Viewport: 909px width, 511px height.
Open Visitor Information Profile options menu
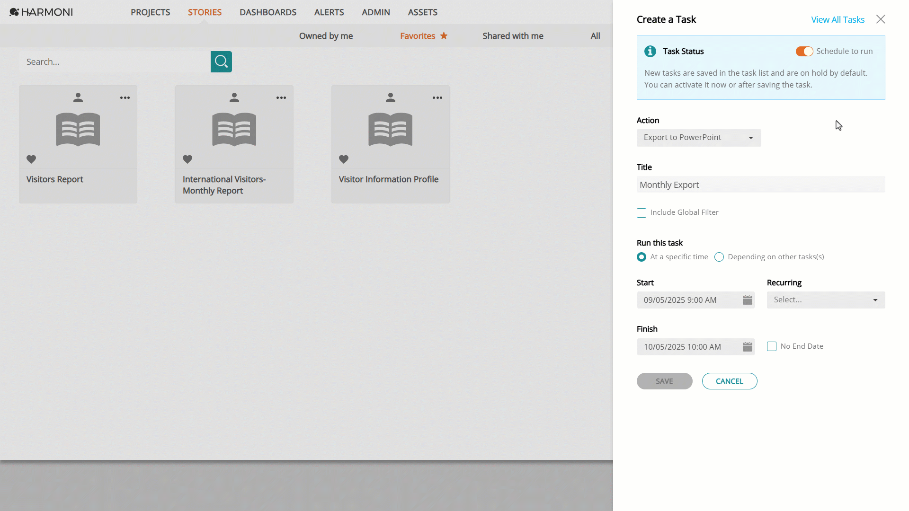coord(437,98)
